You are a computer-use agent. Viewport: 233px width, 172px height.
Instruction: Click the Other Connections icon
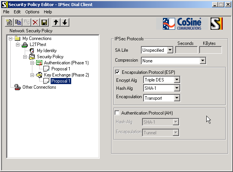[18, 87]
